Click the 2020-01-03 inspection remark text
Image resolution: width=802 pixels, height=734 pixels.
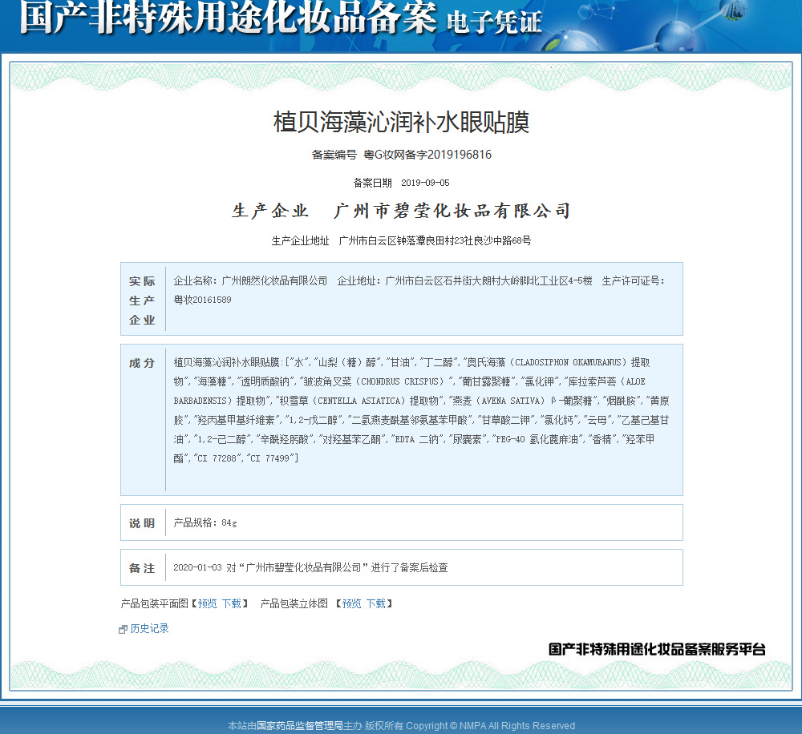[310, 568]
